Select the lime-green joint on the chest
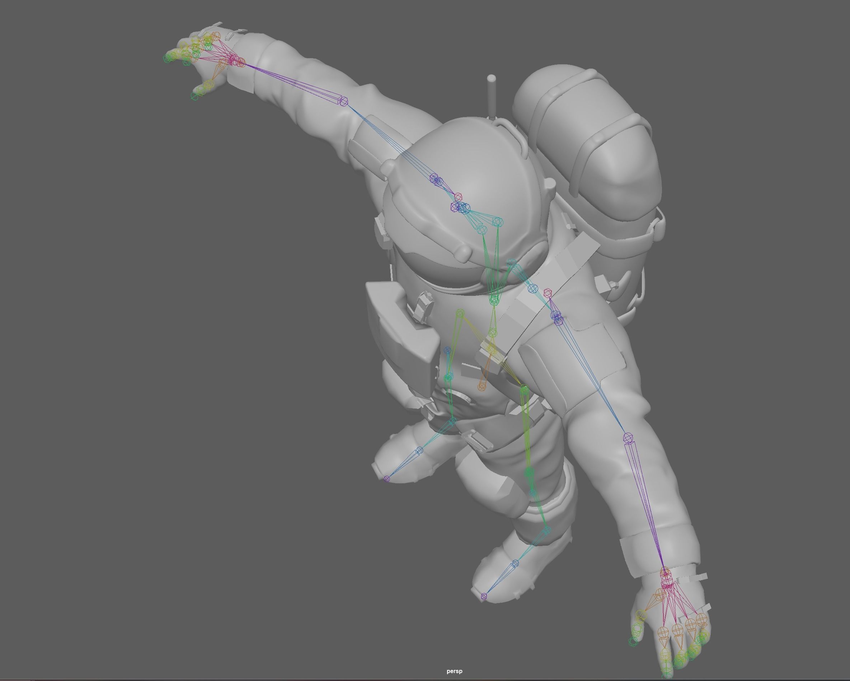850x681 pixels. [x=460, y=313]
